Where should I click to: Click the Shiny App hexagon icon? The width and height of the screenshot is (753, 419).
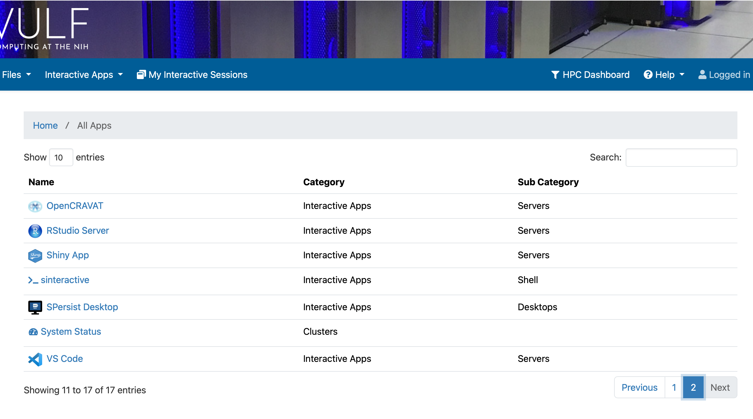[35, 256]
